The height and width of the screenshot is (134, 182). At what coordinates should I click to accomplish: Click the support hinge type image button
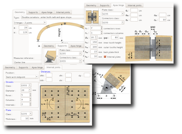(x=50, y=56)
